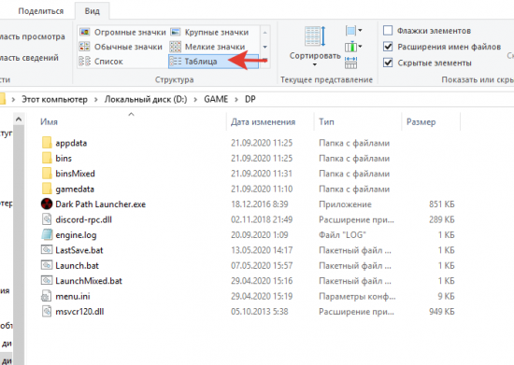This screenshot has height=365, width=514.
Task: Select Dark Path Launcher.exe icon
Action: point(47,204)
